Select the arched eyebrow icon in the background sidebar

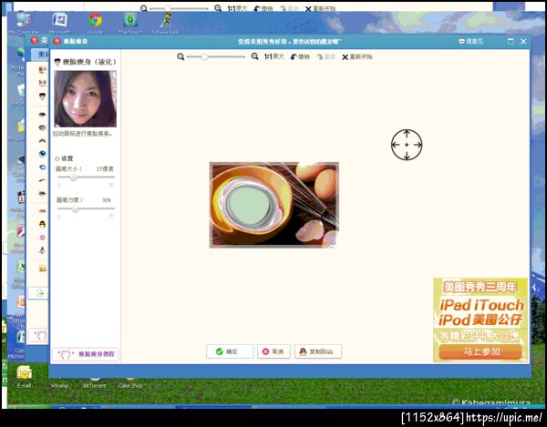[42, 140]
